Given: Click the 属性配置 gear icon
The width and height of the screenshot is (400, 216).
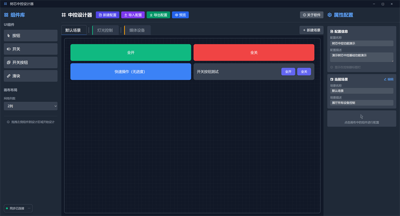Looking at the screenshot, I should 330,15.
